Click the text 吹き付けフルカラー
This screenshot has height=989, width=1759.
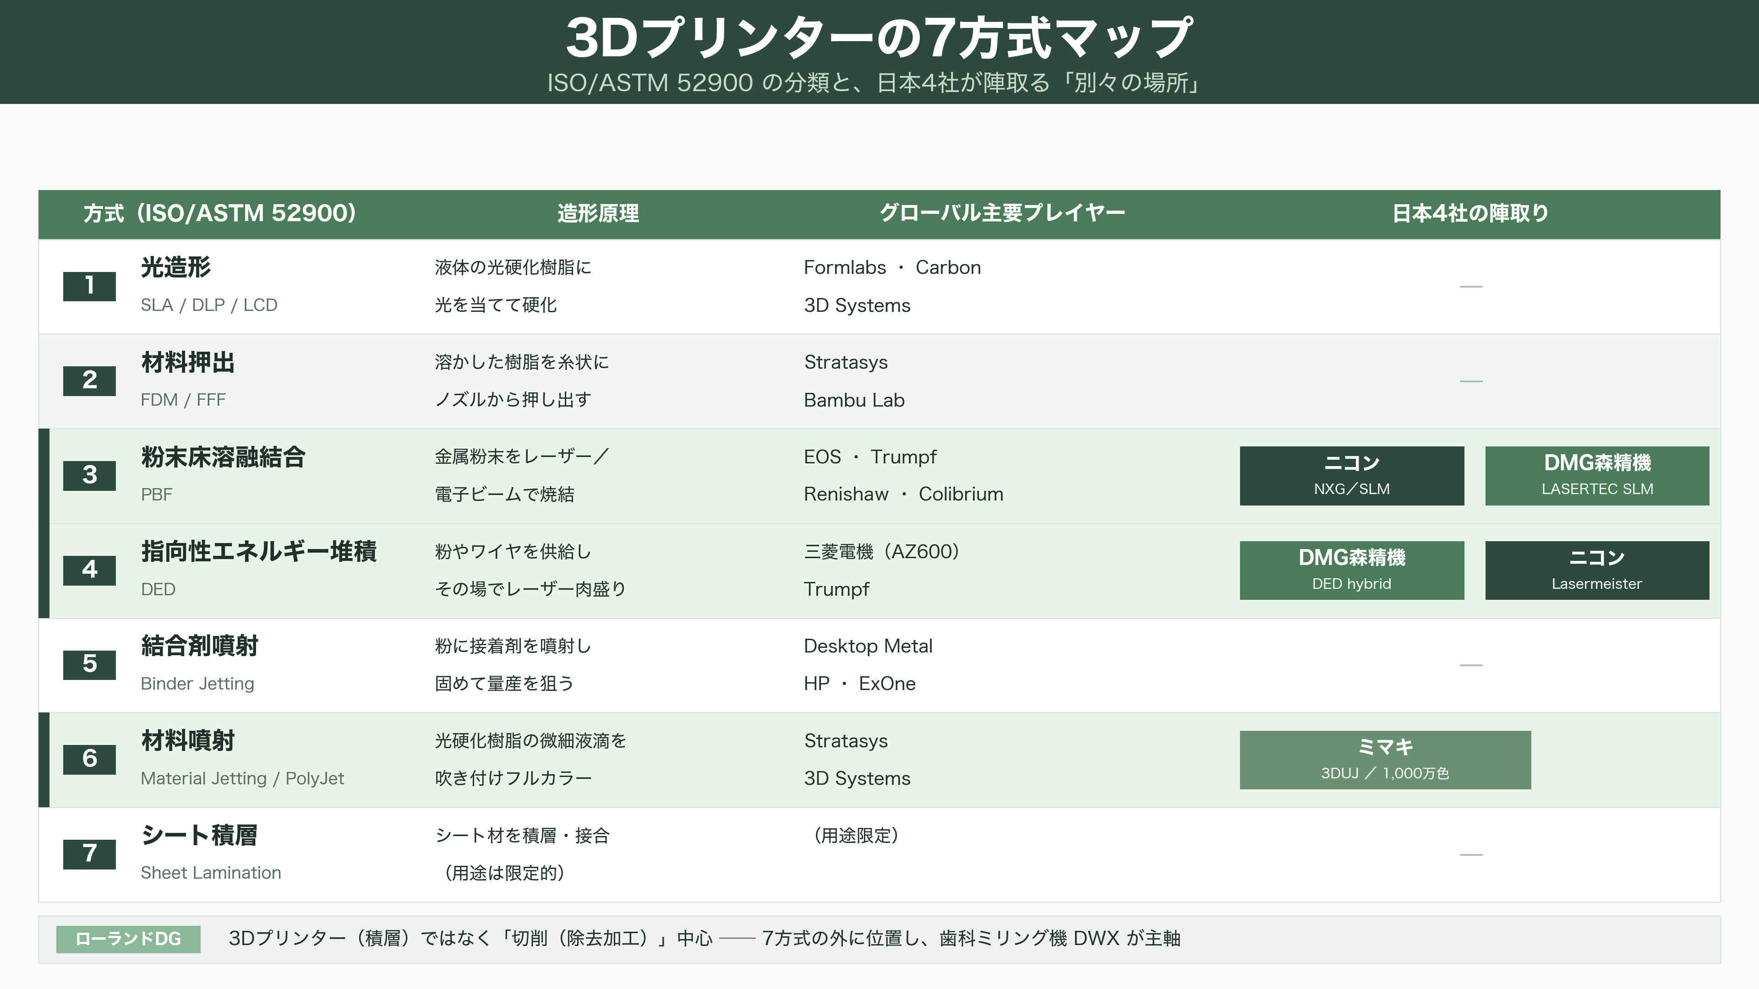point(513,779)
